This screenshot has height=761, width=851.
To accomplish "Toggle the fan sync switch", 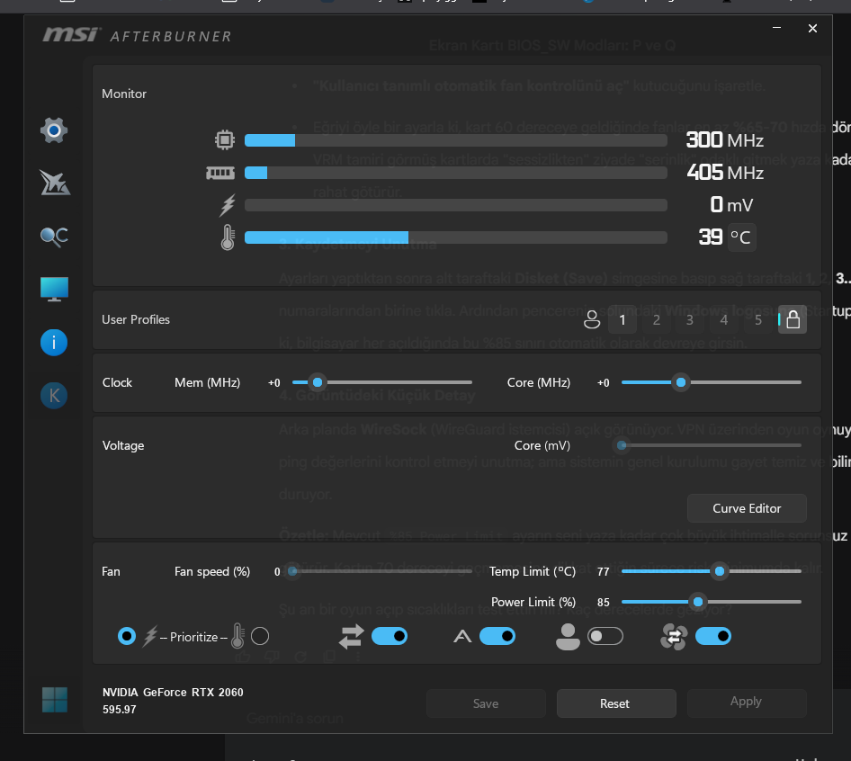I will tap(713, 636).
